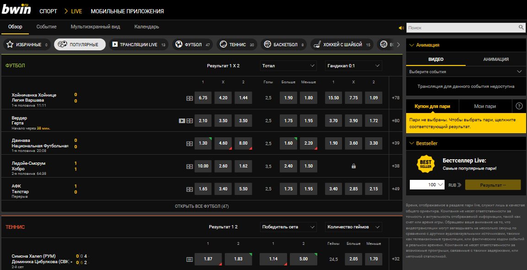Open pitch animation icon for Даинава match
This screenshot has height=270, width=527.
(190, 143)
